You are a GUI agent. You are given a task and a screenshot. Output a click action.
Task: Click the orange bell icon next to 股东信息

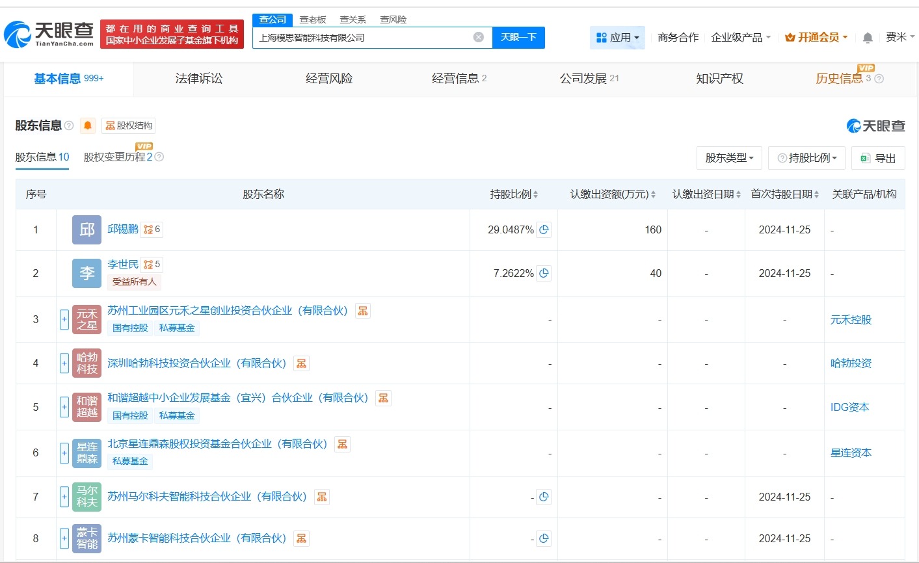point(87,125)
